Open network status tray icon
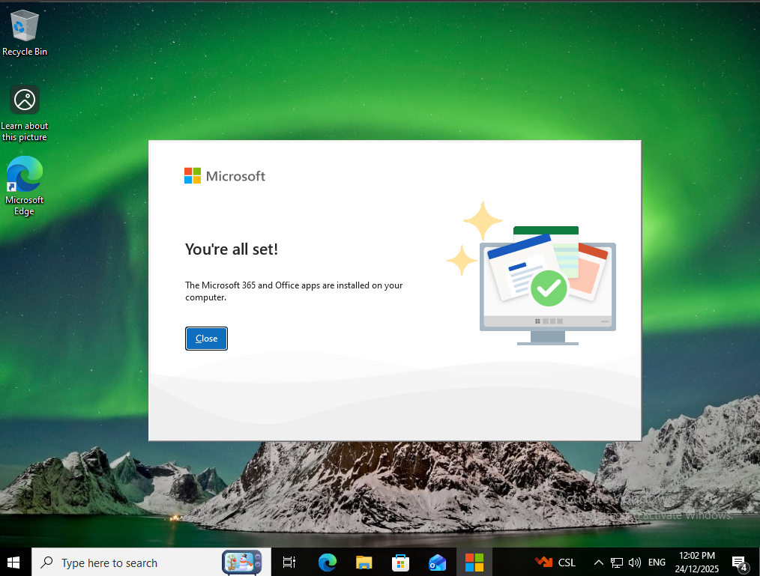 pyautogui.click(x=617, y=563)
